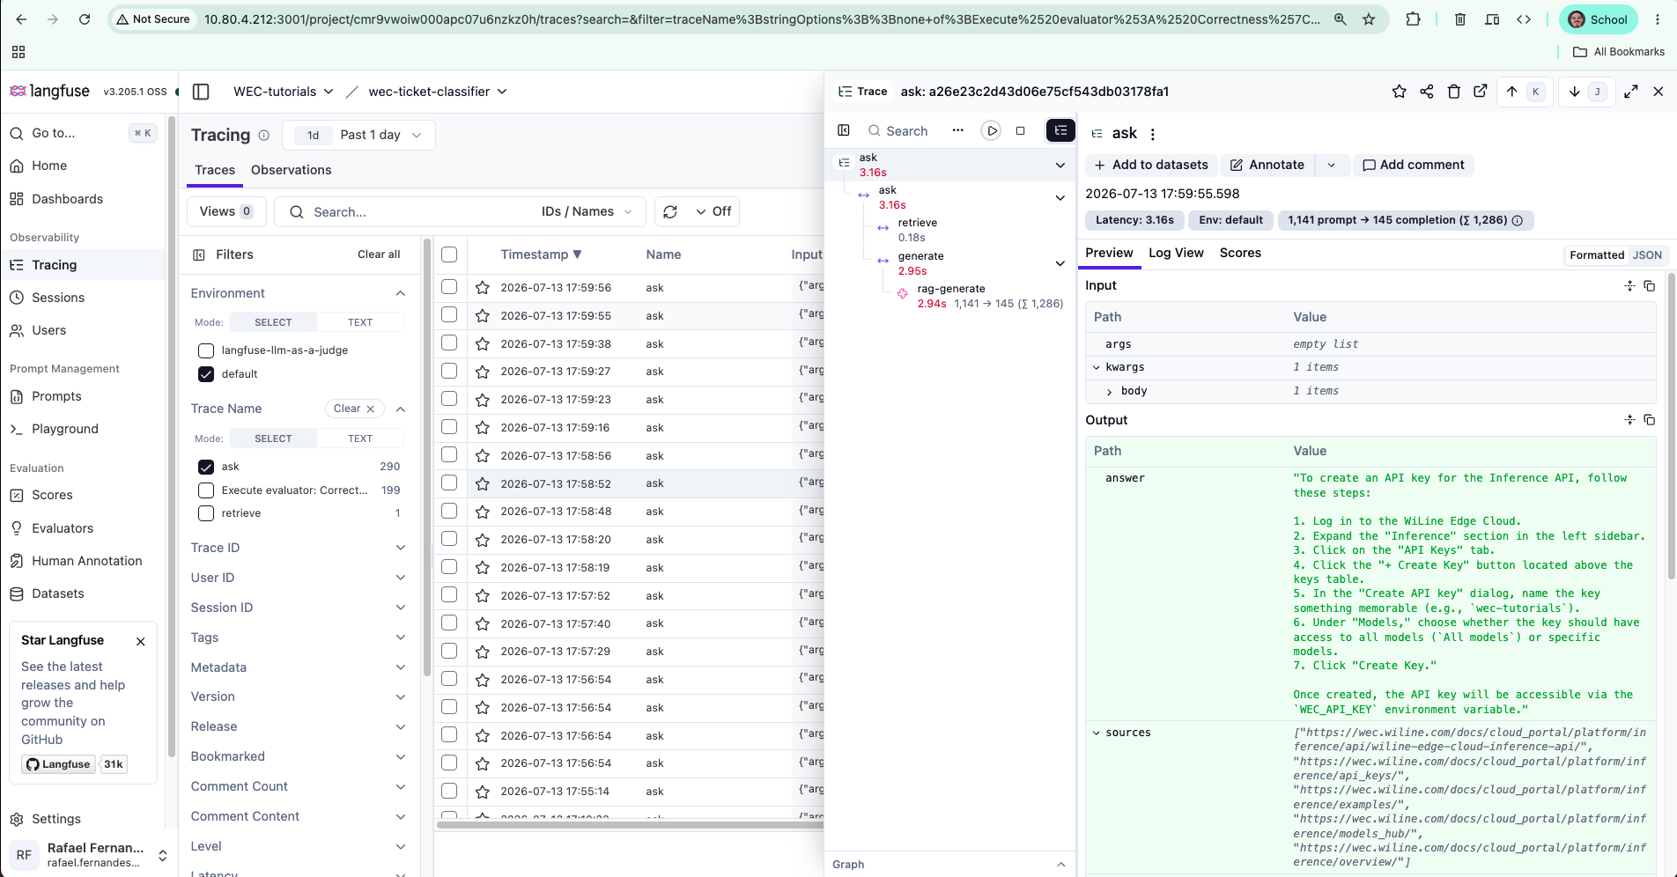Bookmark this page with star icon
Viewport: 1677px width, 877px height.
point(1369,19)
